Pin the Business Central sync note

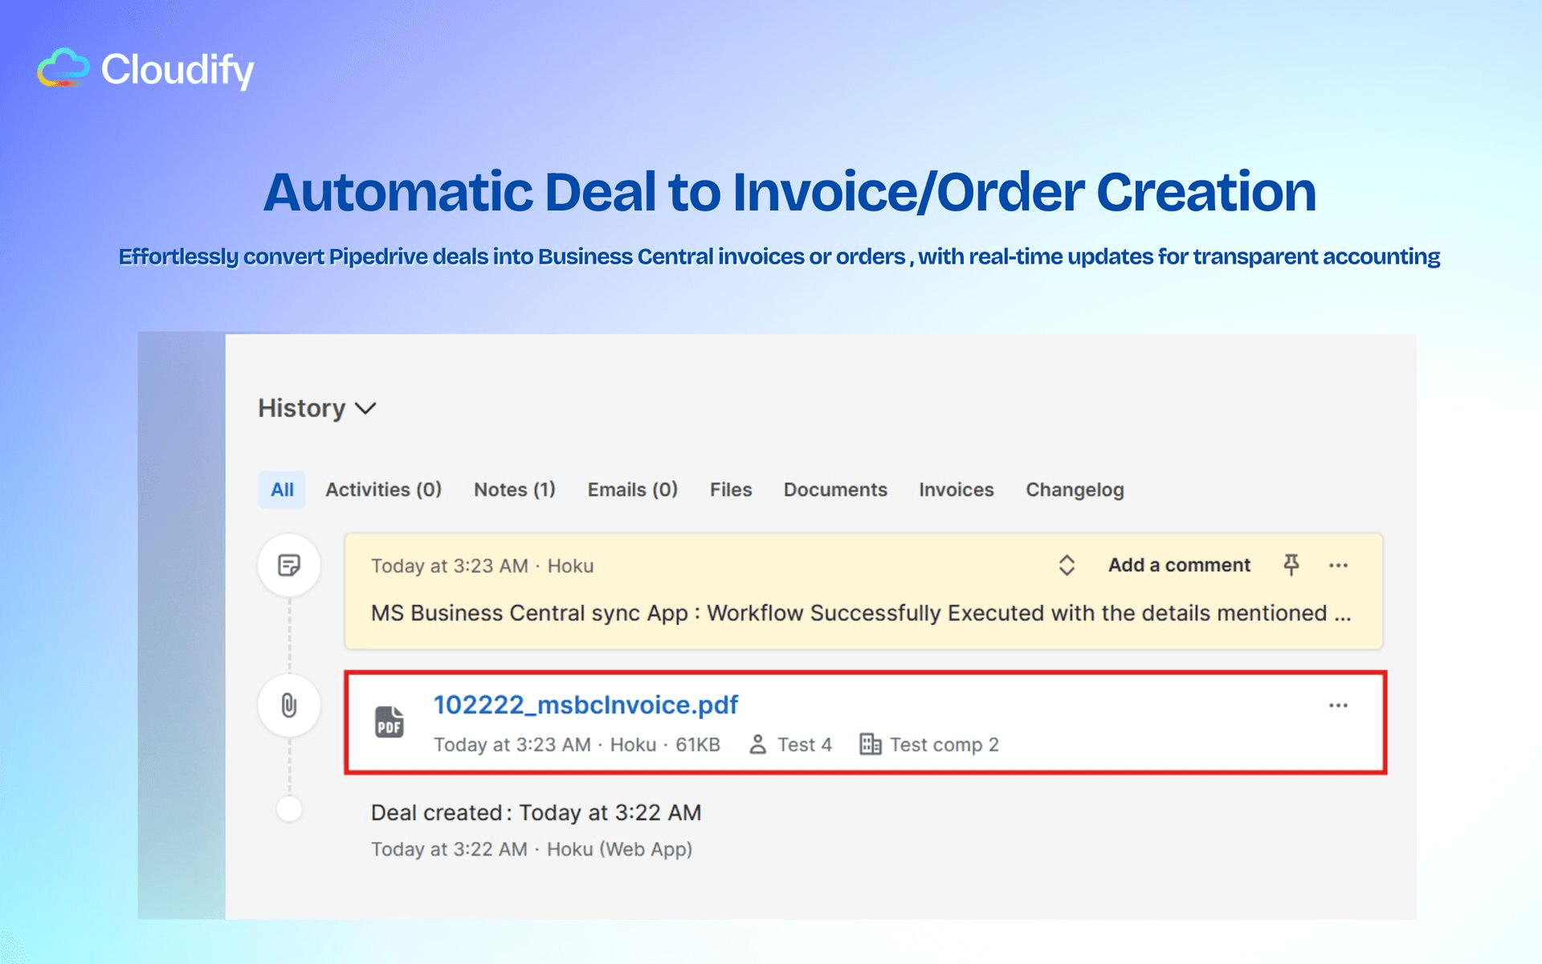tap(1291, 565)
